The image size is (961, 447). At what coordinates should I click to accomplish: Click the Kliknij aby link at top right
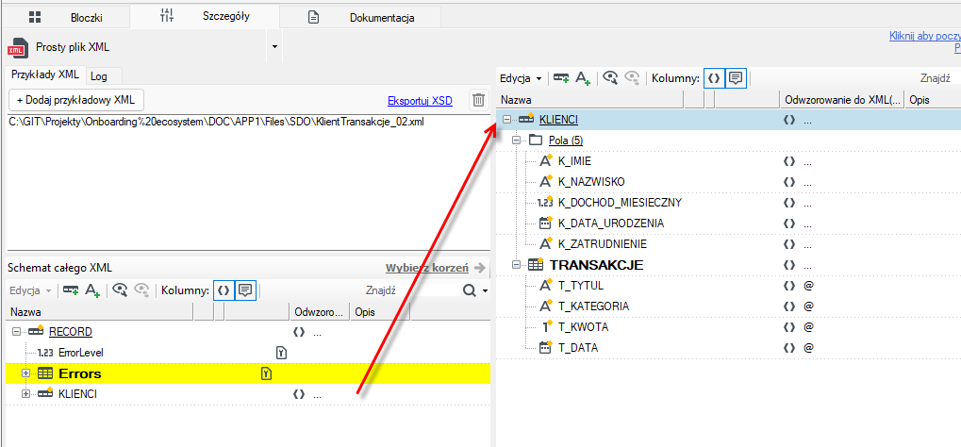point(925,36)
